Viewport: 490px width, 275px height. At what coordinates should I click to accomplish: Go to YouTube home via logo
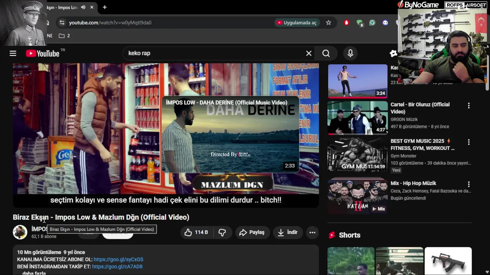tap(42, 53)
